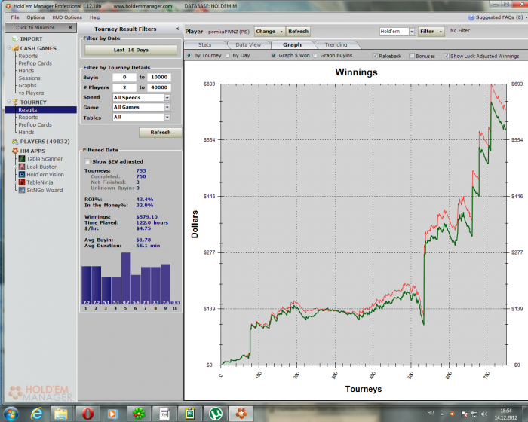Open the Hold'em Vision icon
Image resolution: width=528 pixels, height=422 pixels.
[x=22, y=174]
